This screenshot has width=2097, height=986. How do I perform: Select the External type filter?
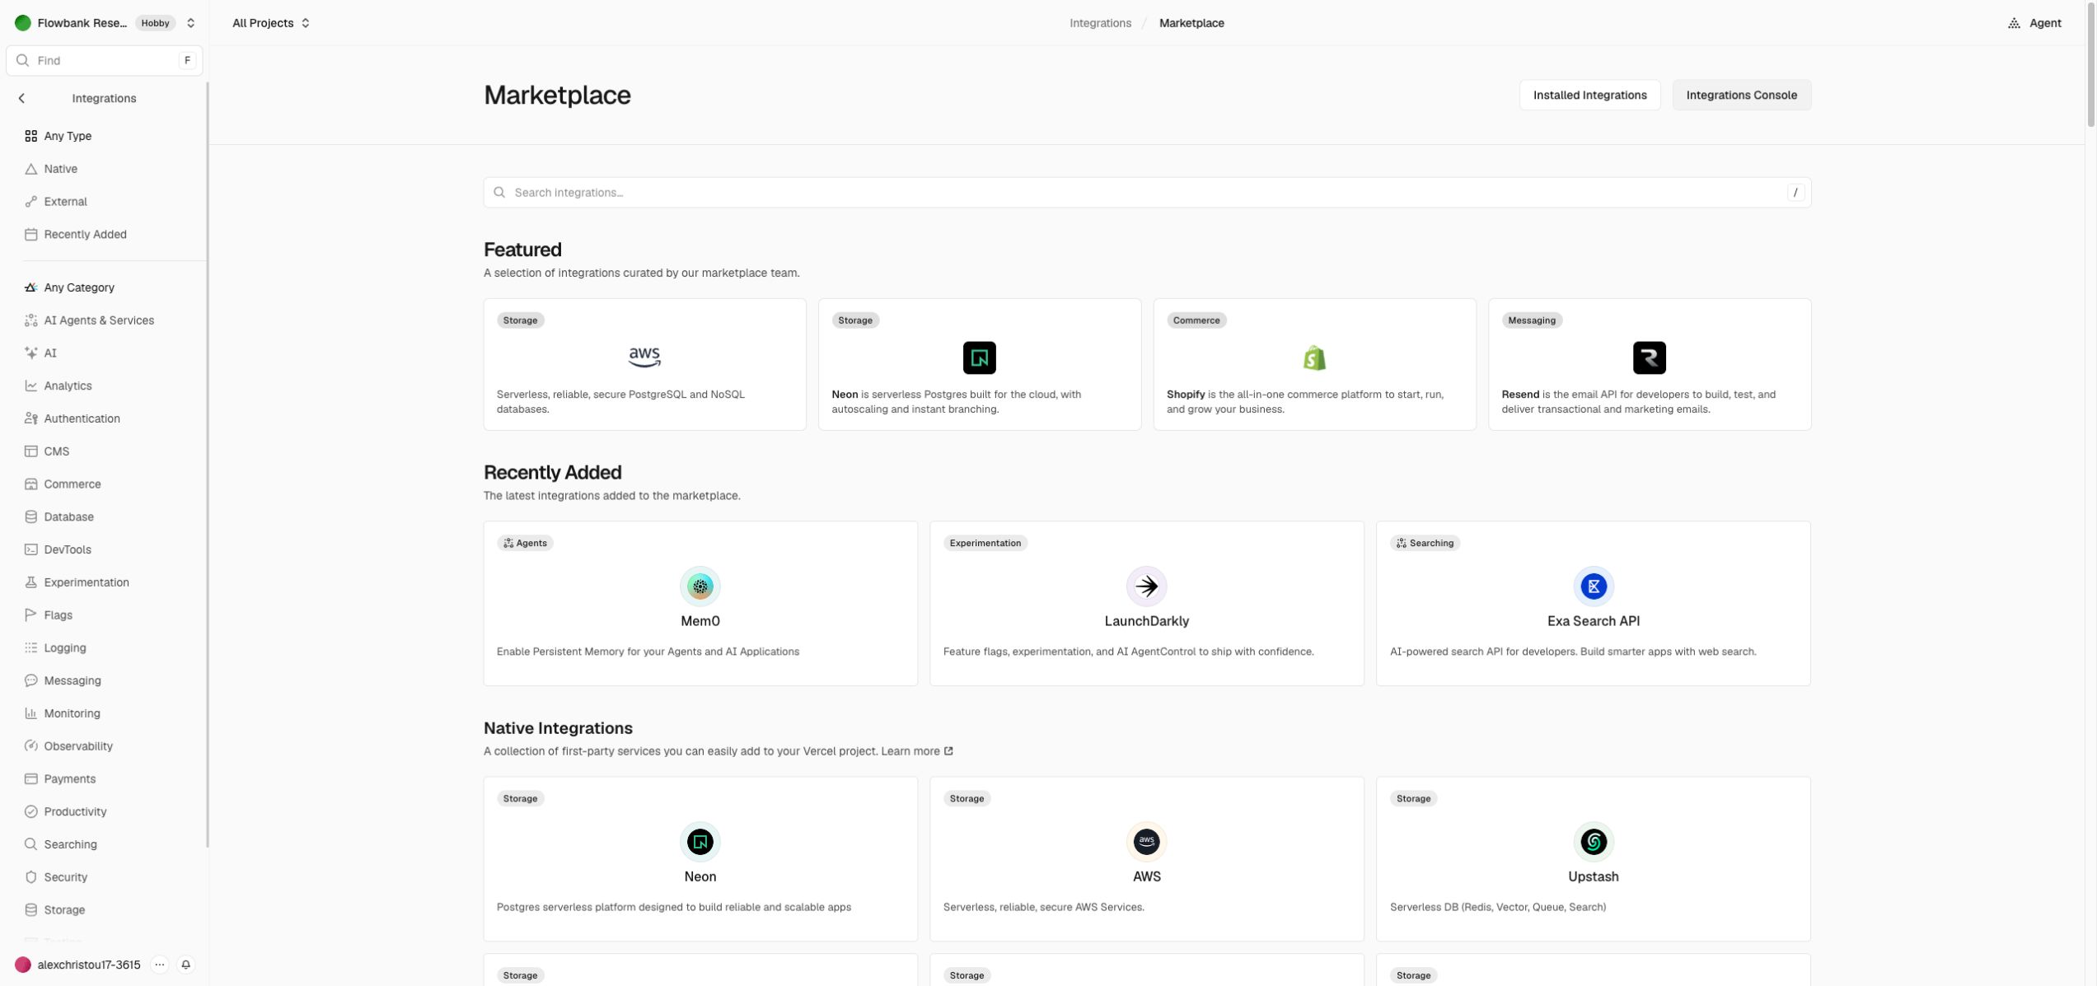104,202
